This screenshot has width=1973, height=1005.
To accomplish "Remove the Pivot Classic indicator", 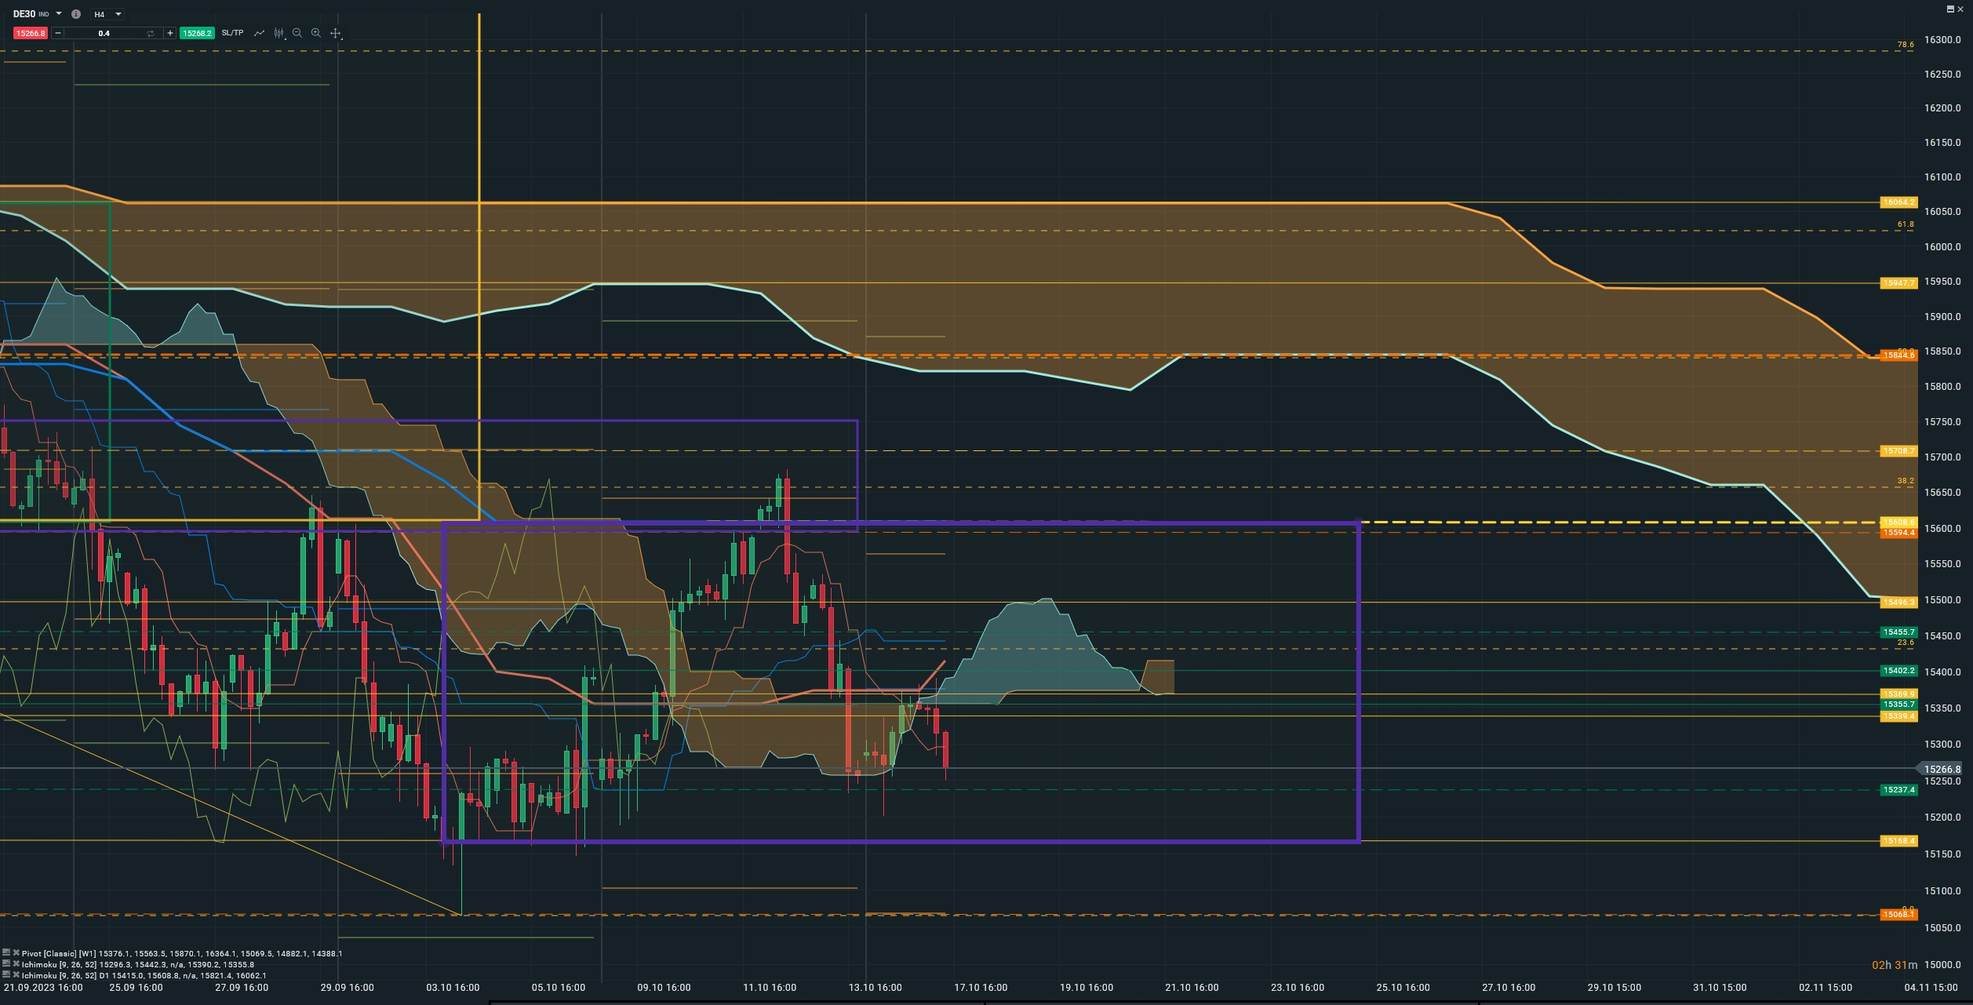I will coord(16,952).
